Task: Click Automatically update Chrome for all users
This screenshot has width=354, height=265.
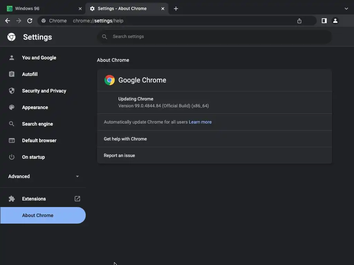Action: click(146, 122)
